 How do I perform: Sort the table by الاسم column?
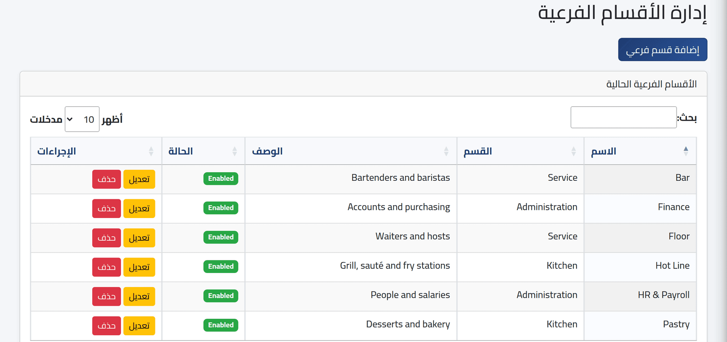(640, 151)
